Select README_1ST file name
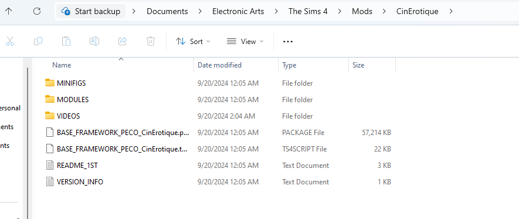Screen dimensions: 519x219 click(77, 166)
